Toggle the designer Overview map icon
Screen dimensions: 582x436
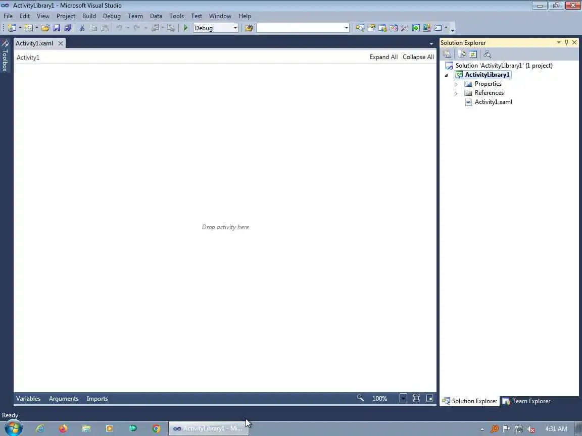coord(430,398)
